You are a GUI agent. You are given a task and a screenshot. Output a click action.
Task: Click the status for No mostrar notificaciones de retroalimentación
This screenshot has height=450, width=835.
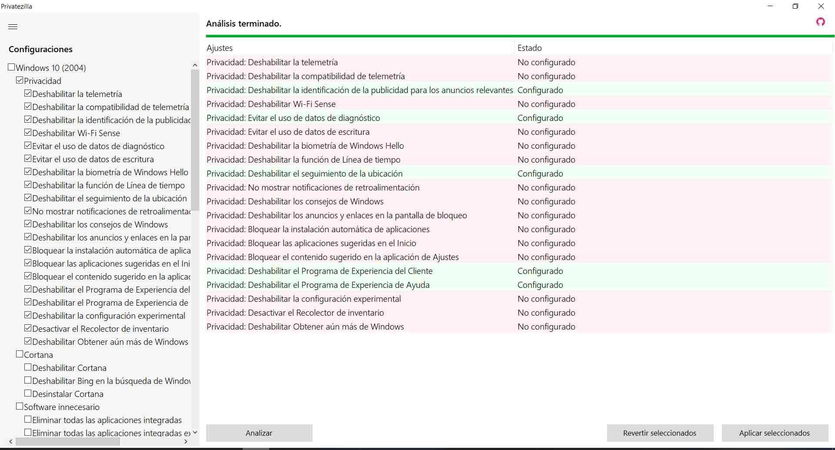click(546, 187)
